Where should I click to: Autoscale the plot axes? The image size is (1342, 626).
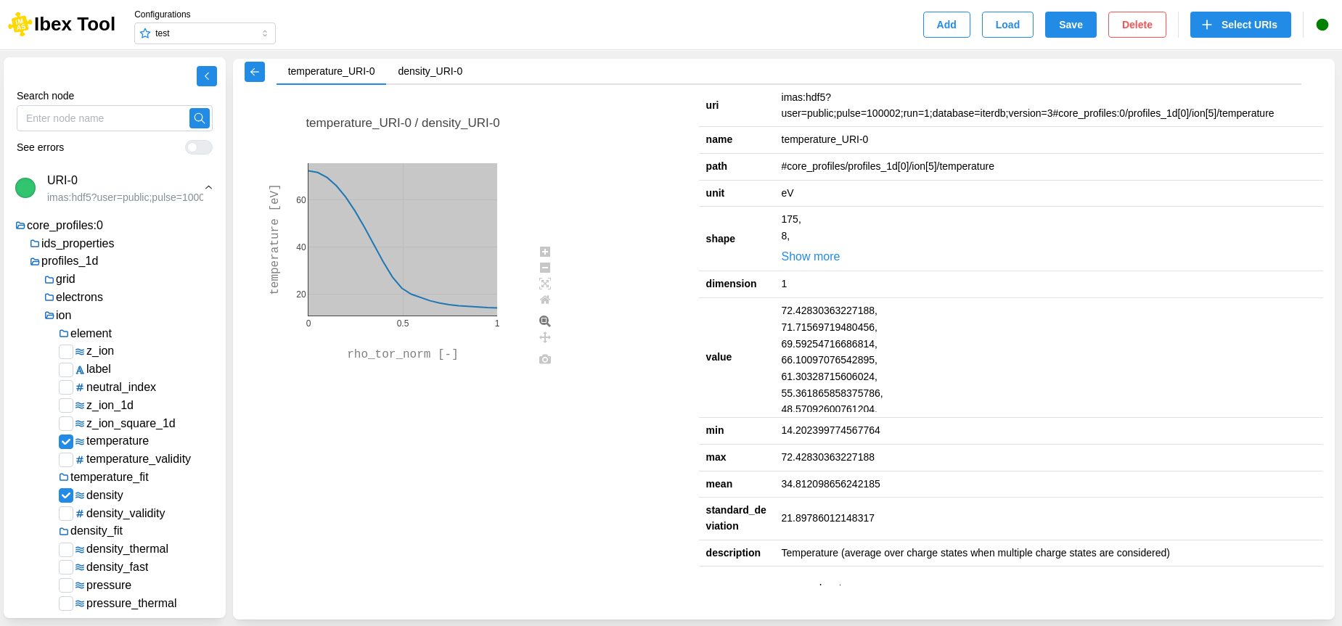(545, 284)
